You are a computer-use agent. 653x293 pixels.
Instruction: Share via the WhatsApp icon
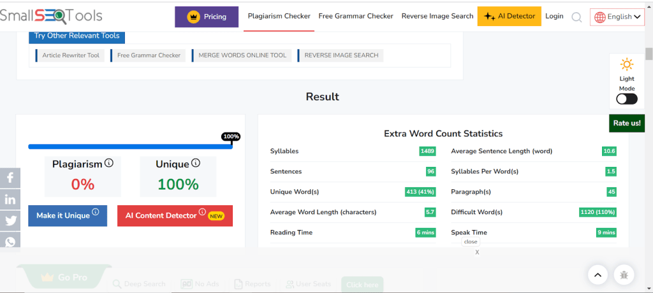10,241
